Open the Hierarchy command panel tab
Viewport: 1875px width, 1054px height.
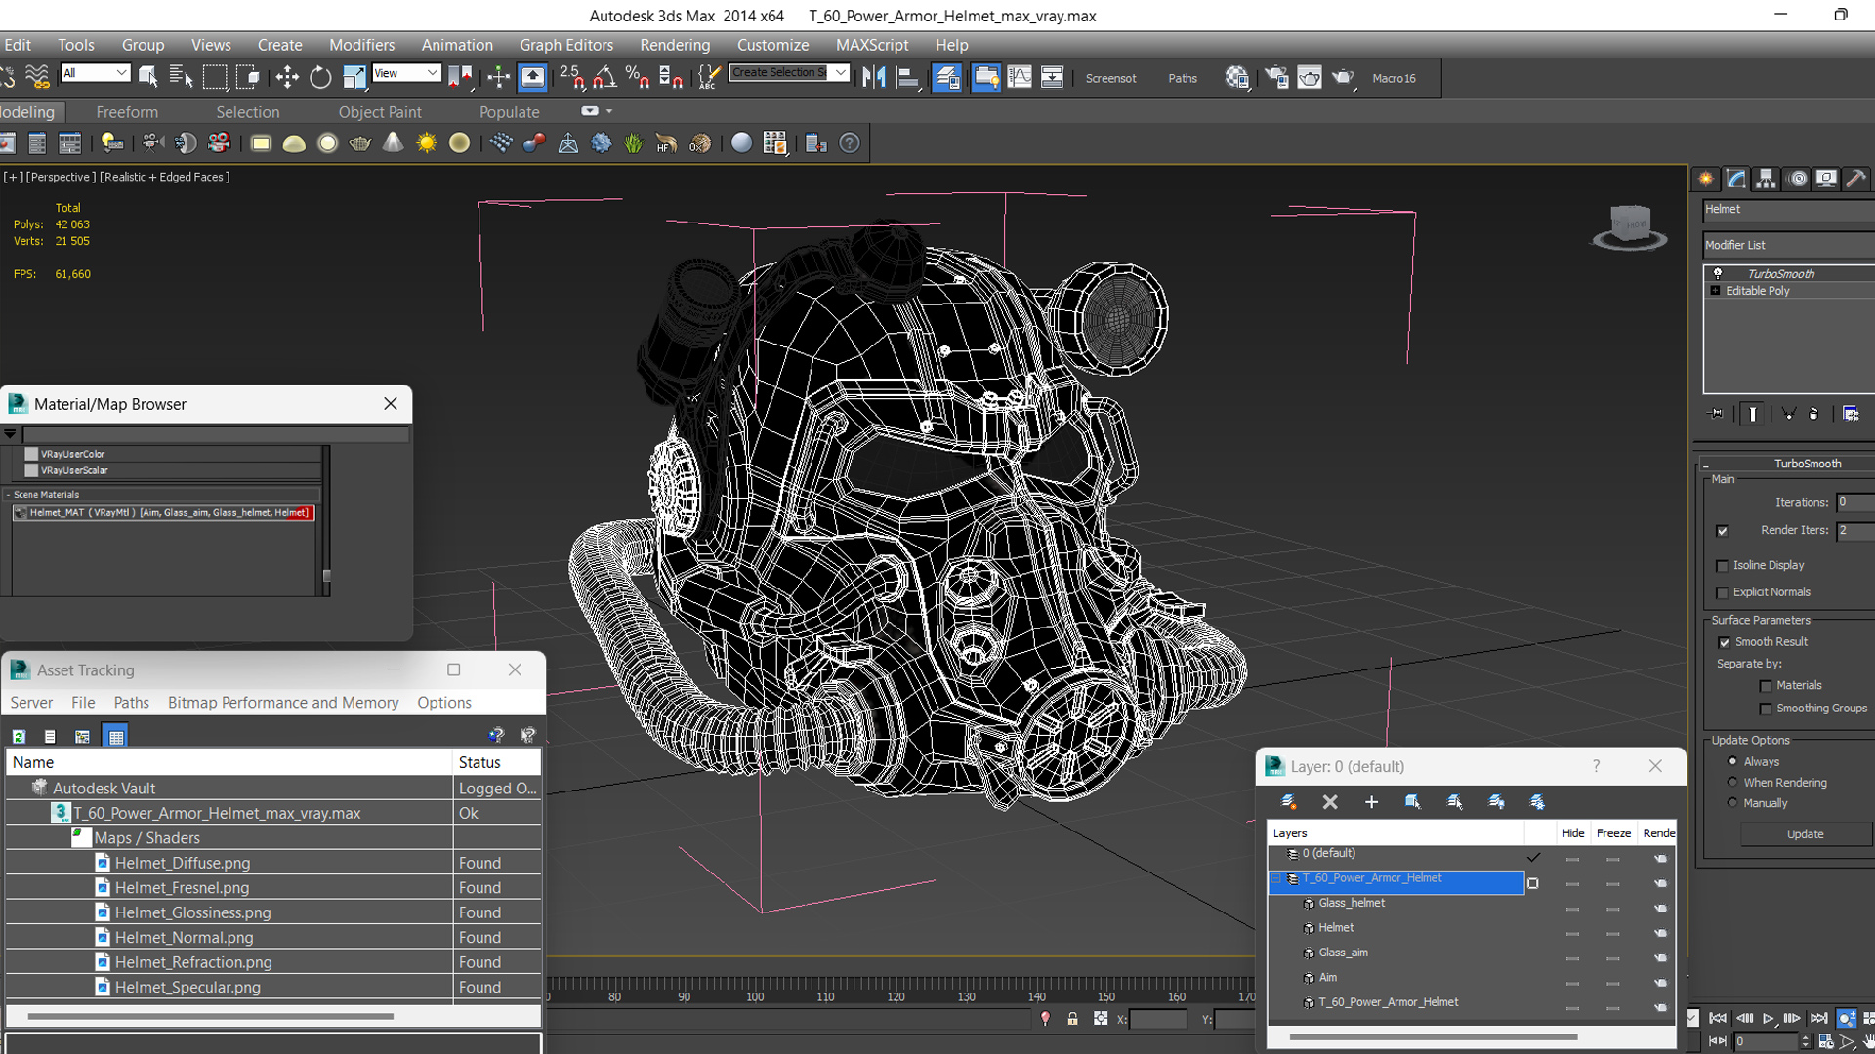(1766, 179)
